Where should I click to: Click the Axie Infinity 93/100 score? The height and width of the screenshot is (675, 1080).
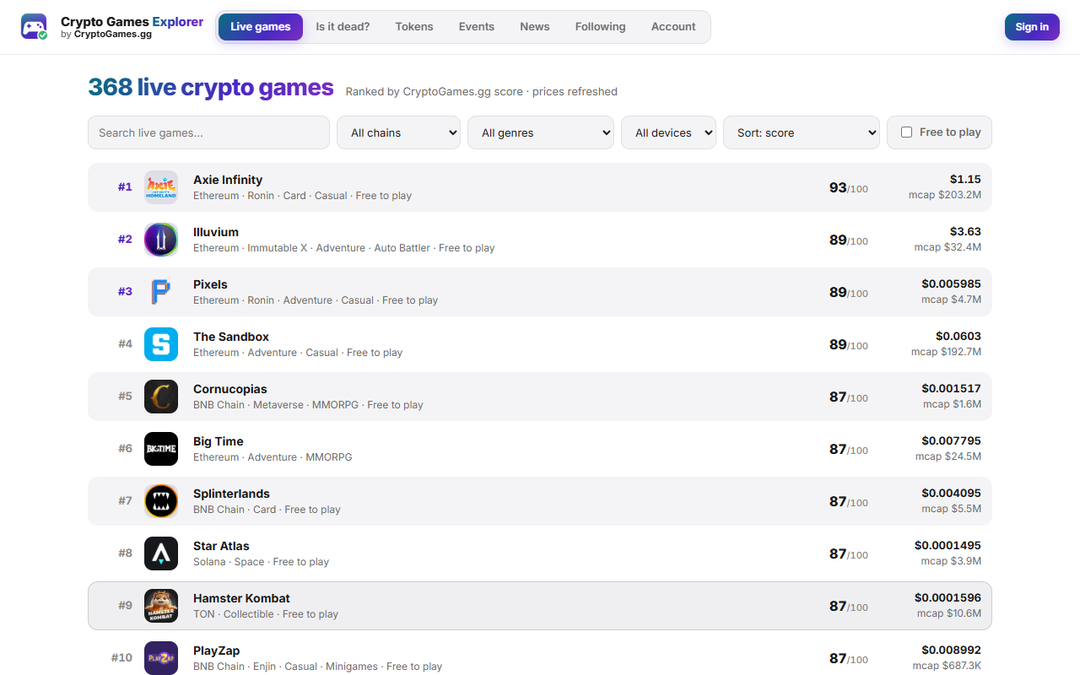(x=848, y=187)
